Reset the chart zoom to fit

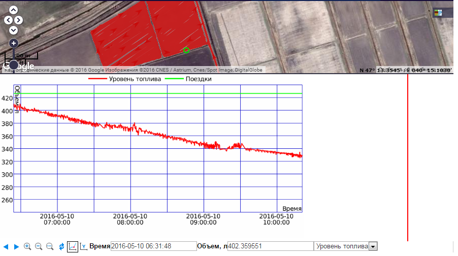[50, 246]
